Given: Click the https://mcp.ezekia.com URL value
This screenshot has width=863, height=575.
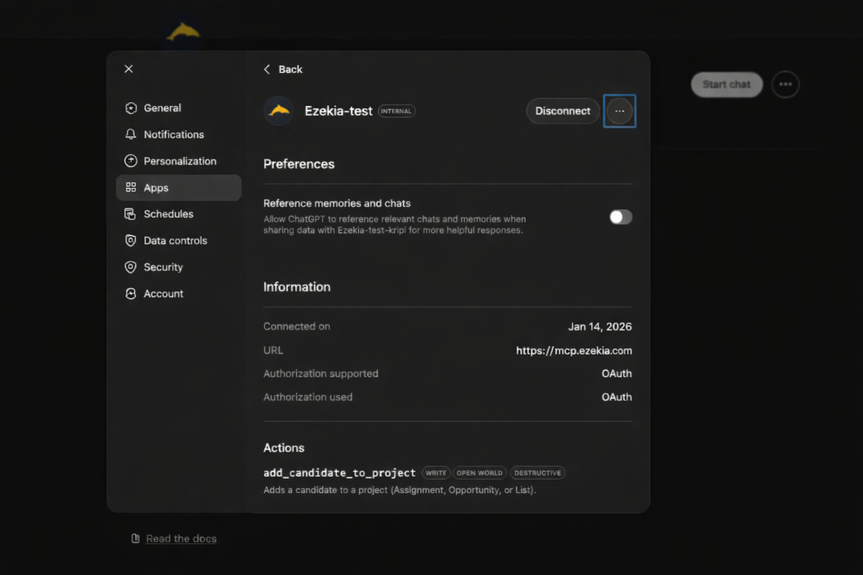Looking at the screenshot, I should point(574,350).
